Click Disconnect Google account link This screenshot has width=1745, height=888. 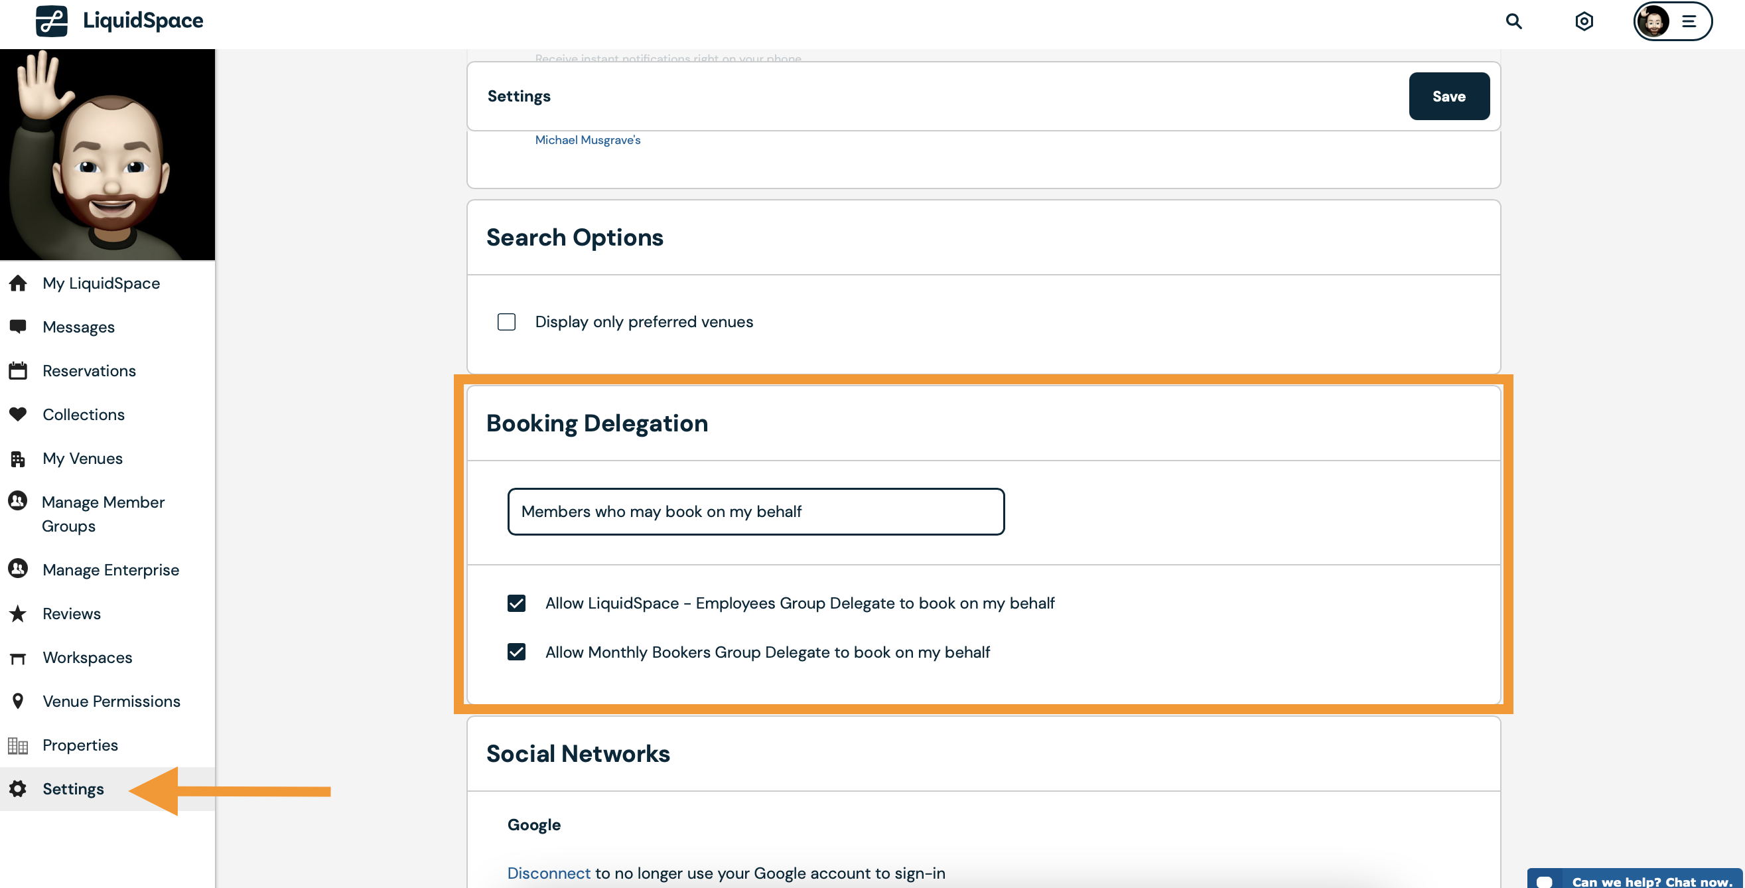click(549, 873)
